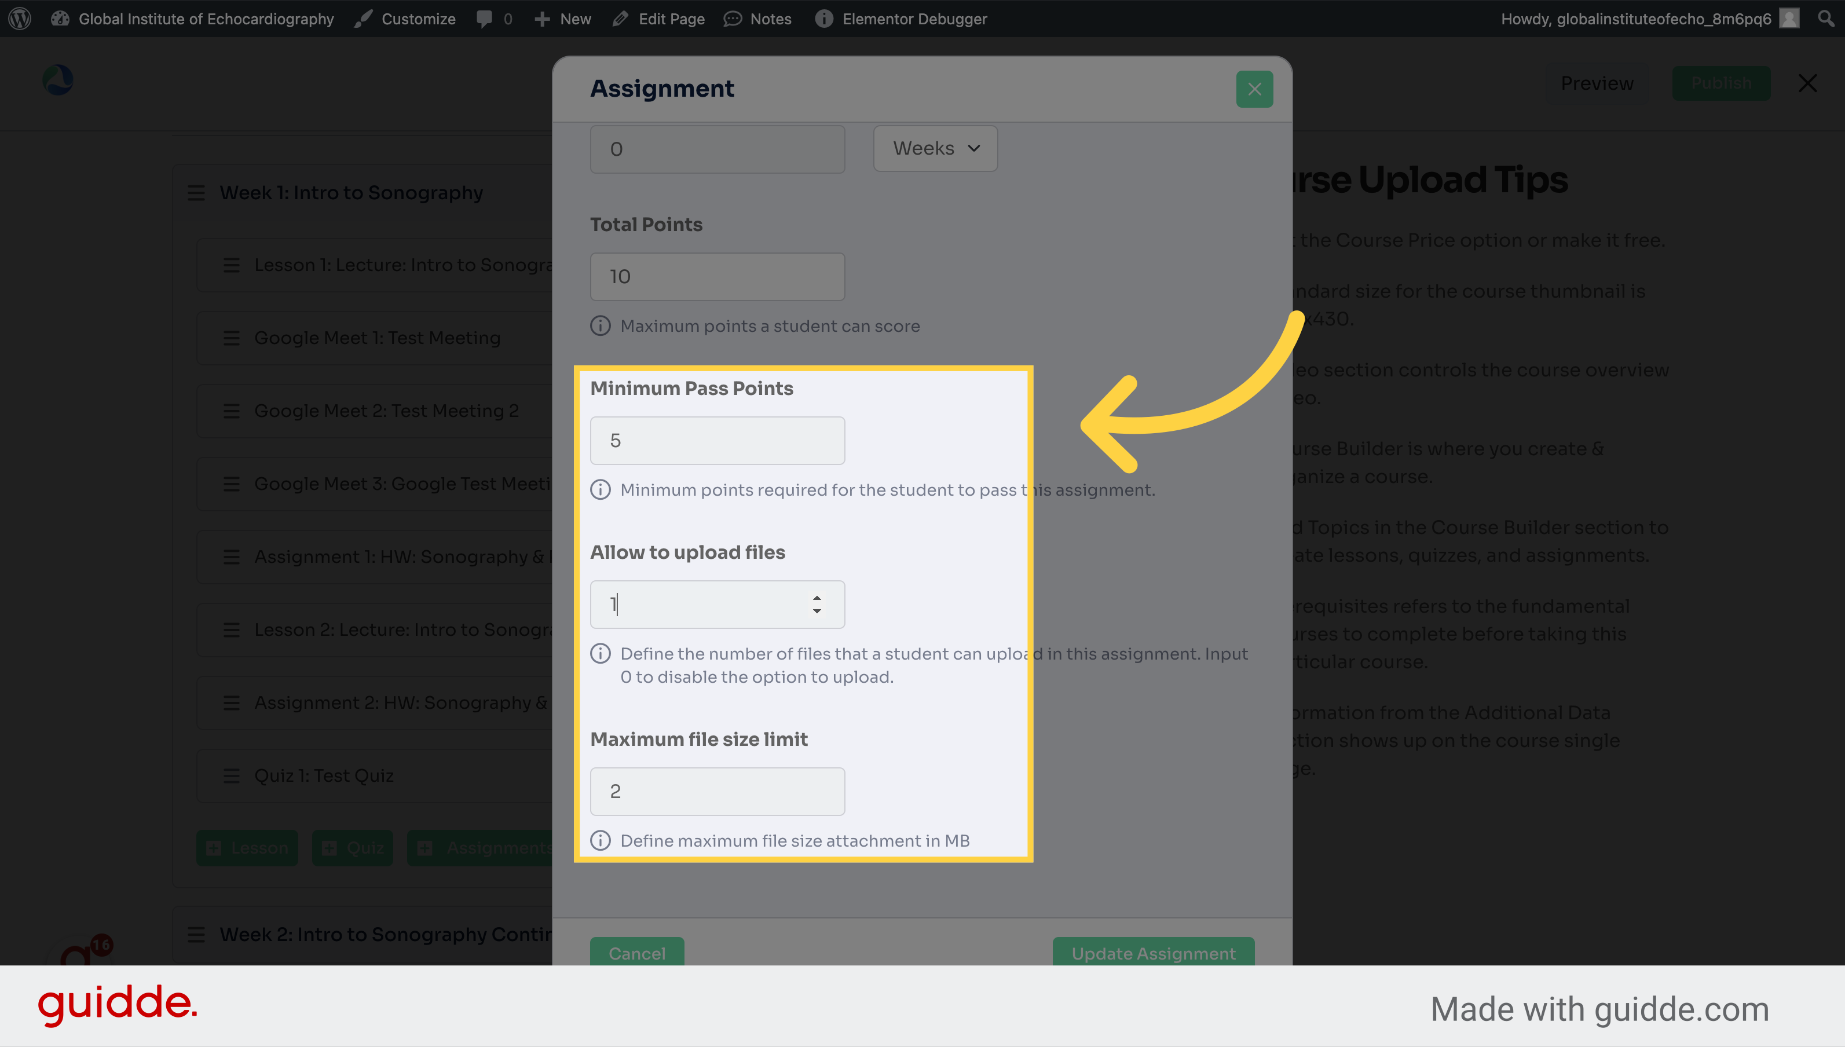Click the Minimum Pass Points input

pyautogui.click(x=718, y=440)
